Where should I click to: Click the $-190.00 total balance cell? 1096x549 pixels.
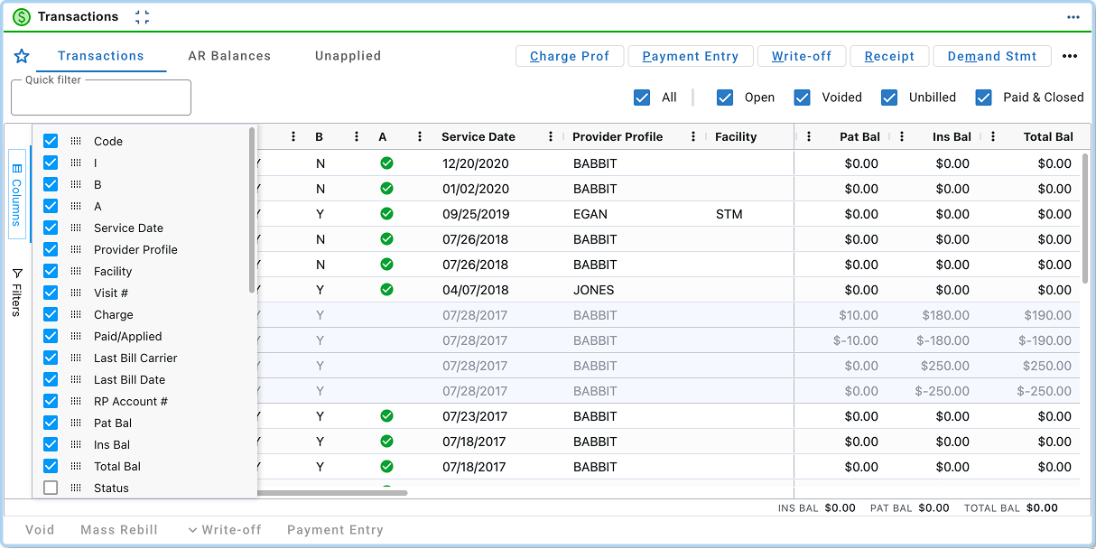click(1045, 340)
